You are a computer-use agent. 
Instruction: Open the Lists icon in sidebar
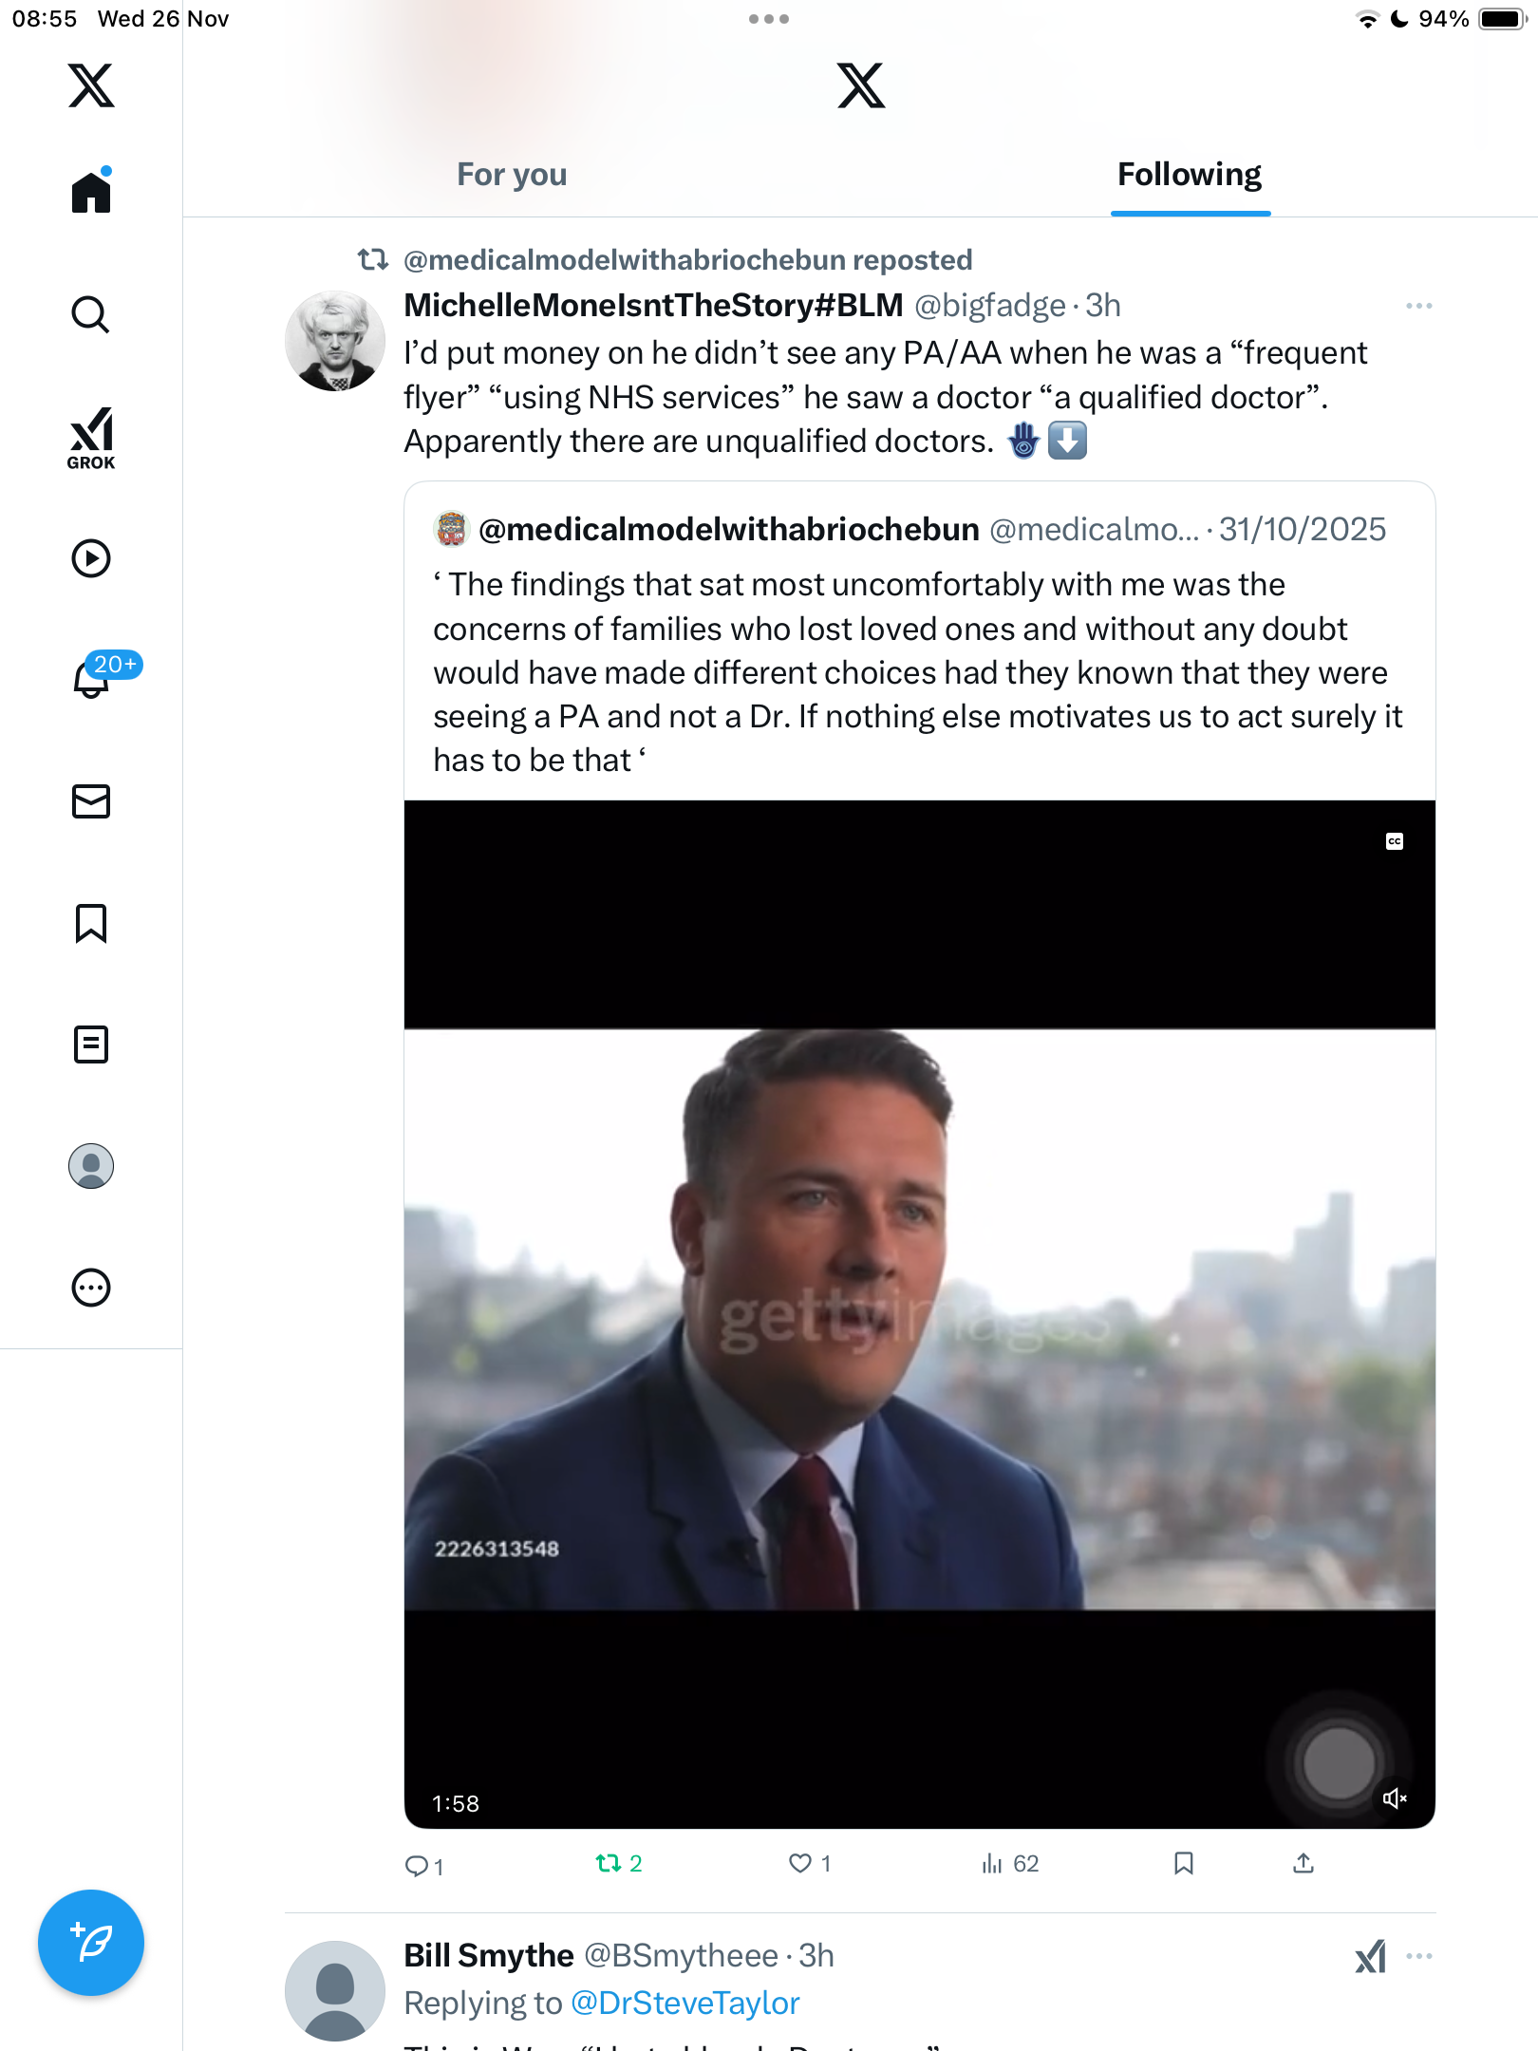(91, 1044)
